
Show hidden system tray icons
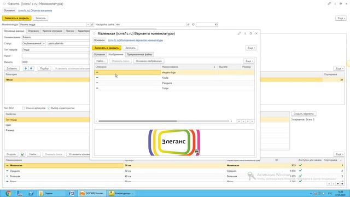tap(311, 193)
